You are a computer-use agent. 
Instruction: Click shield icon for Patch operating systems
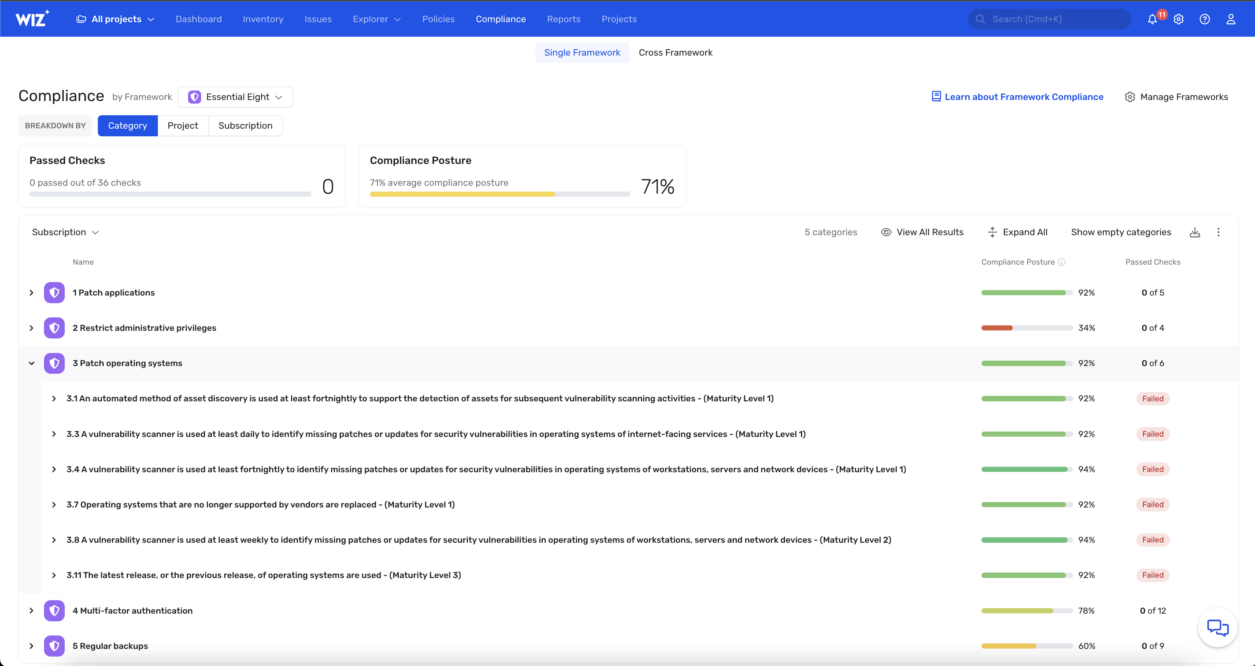(54, 363)
